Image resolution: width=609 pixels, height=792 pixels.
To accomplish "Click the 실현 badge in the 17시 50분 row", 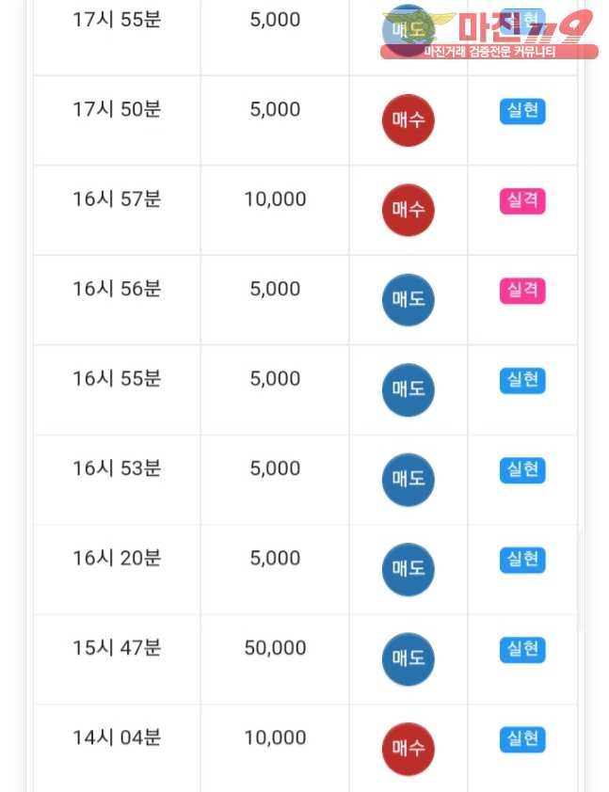I will (x=522, y=111).
